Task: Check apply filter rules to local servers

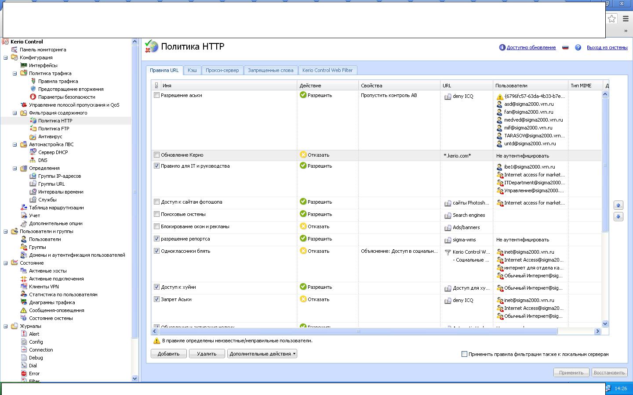Action: coord(464,354)
